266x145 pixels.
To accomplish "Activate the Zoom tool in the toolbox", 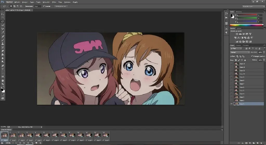I will [3, 84].
